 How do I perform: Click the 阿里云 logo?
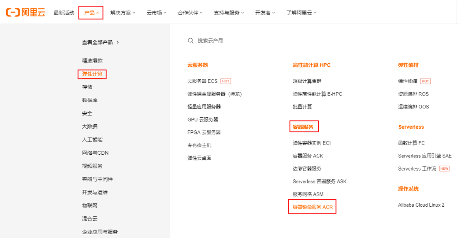[x=26, y=12]
